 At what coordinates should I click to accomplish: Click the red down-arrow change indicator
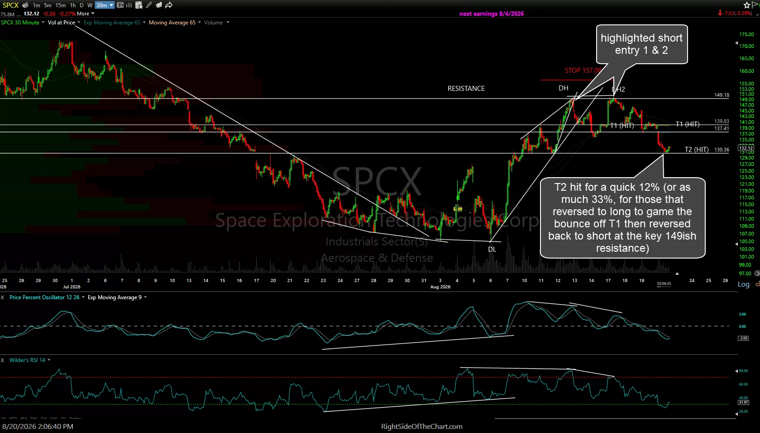tap(720, 13)
